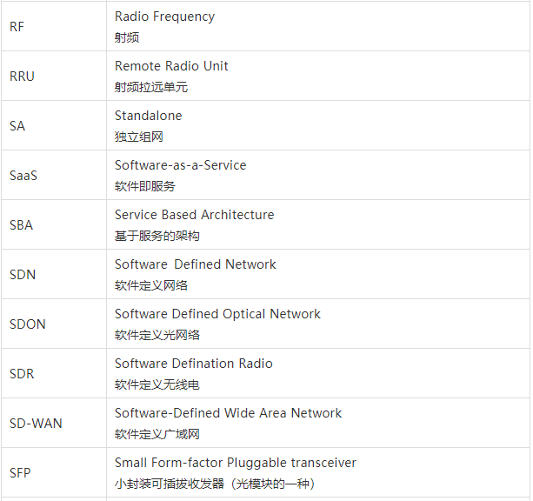This screenshot has height=501, width=533.
Task: Select Software-Defined Wide Area Network text
Action: 228,413
